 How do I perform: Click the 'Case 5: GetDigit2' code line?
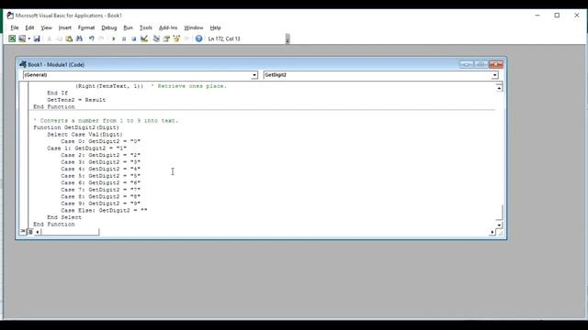click(x=100, y=176)
